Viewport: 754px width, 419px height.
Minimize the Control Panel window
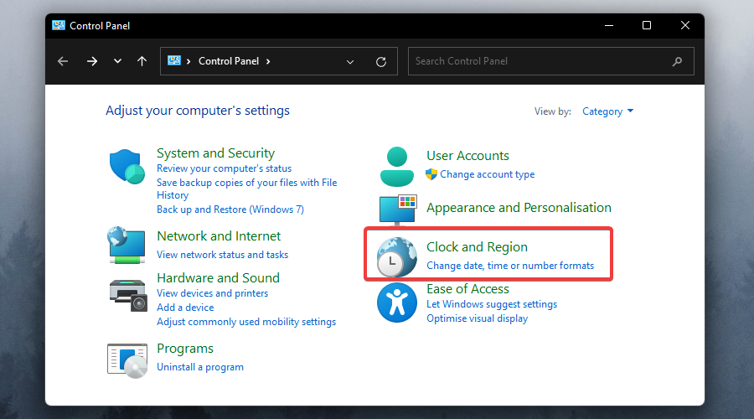coord(609,25)
